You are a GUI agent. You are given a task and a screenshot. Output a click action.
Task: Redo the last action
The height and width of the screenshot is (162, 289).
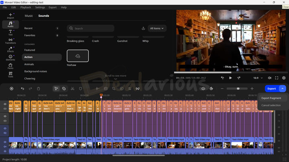[31, 88]
